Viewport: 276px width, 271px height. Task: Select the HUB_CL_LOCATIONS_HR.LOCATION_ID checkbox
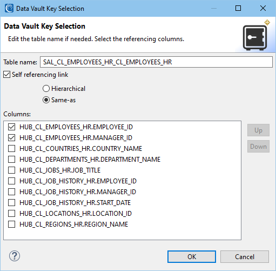[x=11, y=214]
